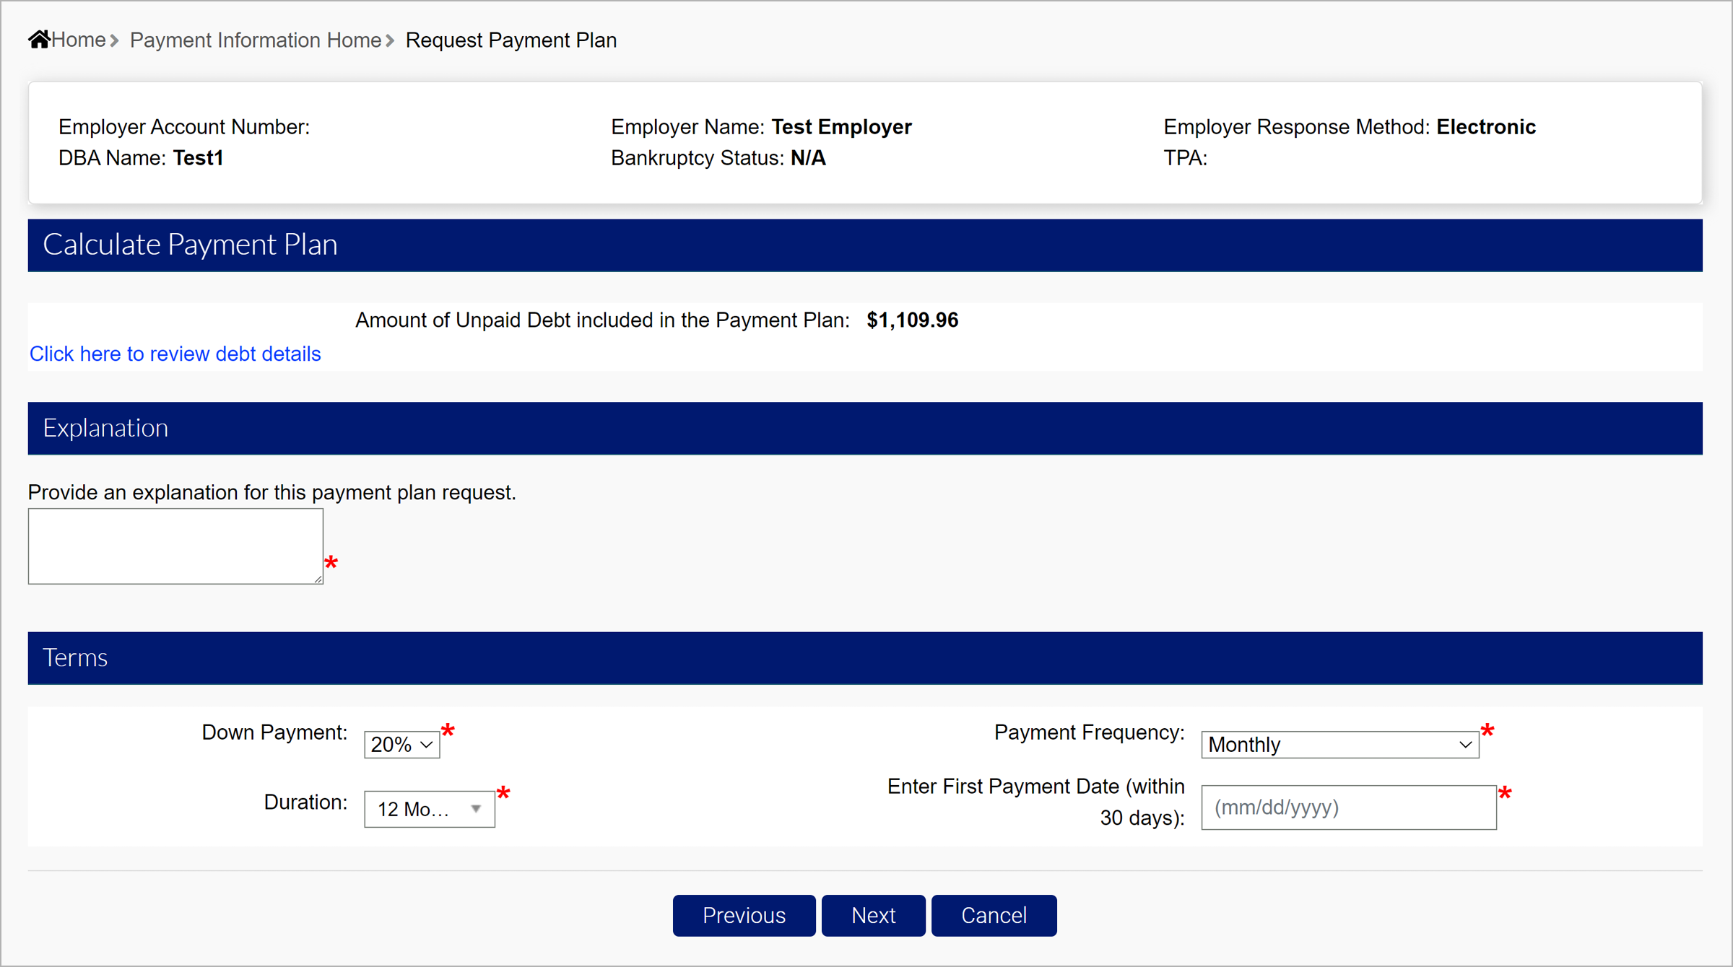The image size is (1733, 967).
Task: Click the explanation textarea resize handle
Action: click(x=319, y=581)
